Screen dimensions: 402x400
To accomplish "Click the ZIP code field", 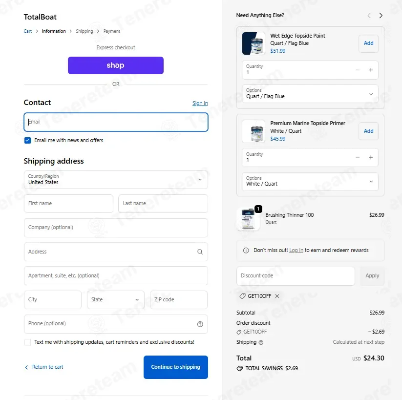I will point(179,299).
